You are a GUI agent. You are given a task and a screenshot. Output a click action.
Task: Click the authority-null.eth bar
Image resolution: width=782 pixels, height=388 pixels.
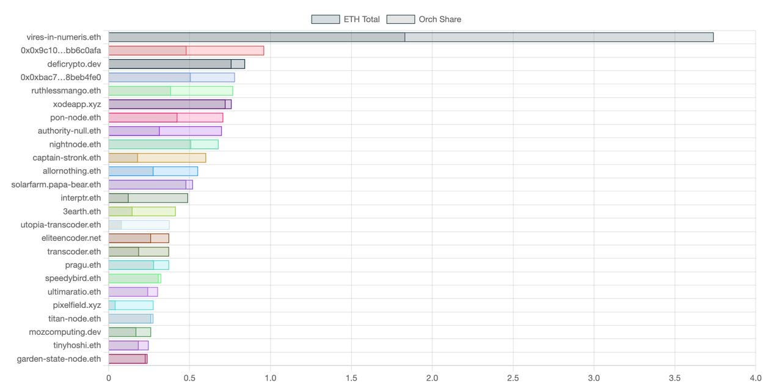[x=165, y=131]
